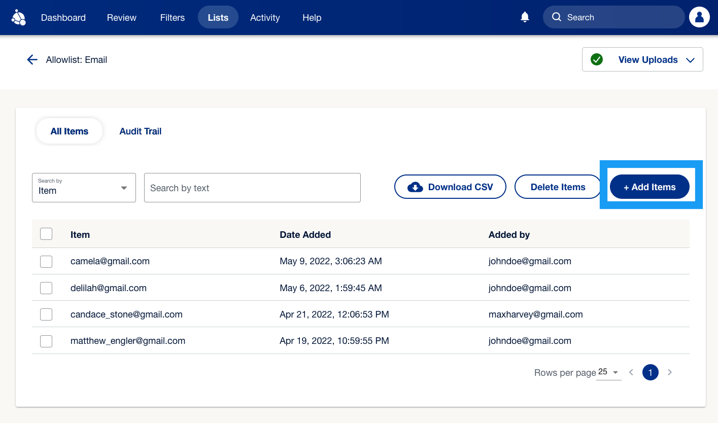Viewport: 718px width, 423px height.
Task: Go back using the left arrow
Action: [x=32, y=60]
